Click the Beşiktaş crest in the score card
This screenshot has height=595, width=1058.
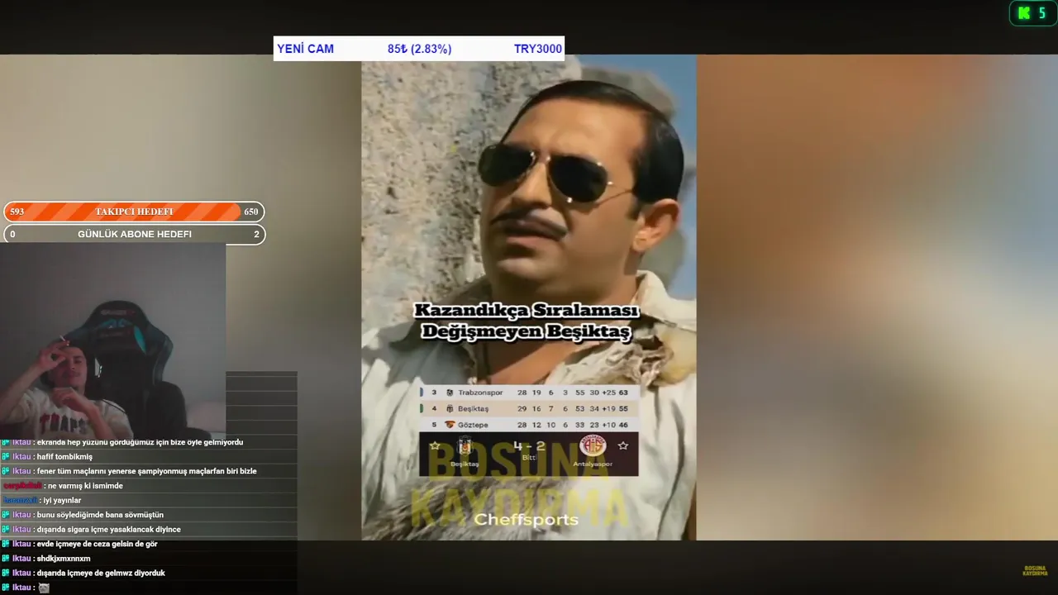tap(464, 447)
